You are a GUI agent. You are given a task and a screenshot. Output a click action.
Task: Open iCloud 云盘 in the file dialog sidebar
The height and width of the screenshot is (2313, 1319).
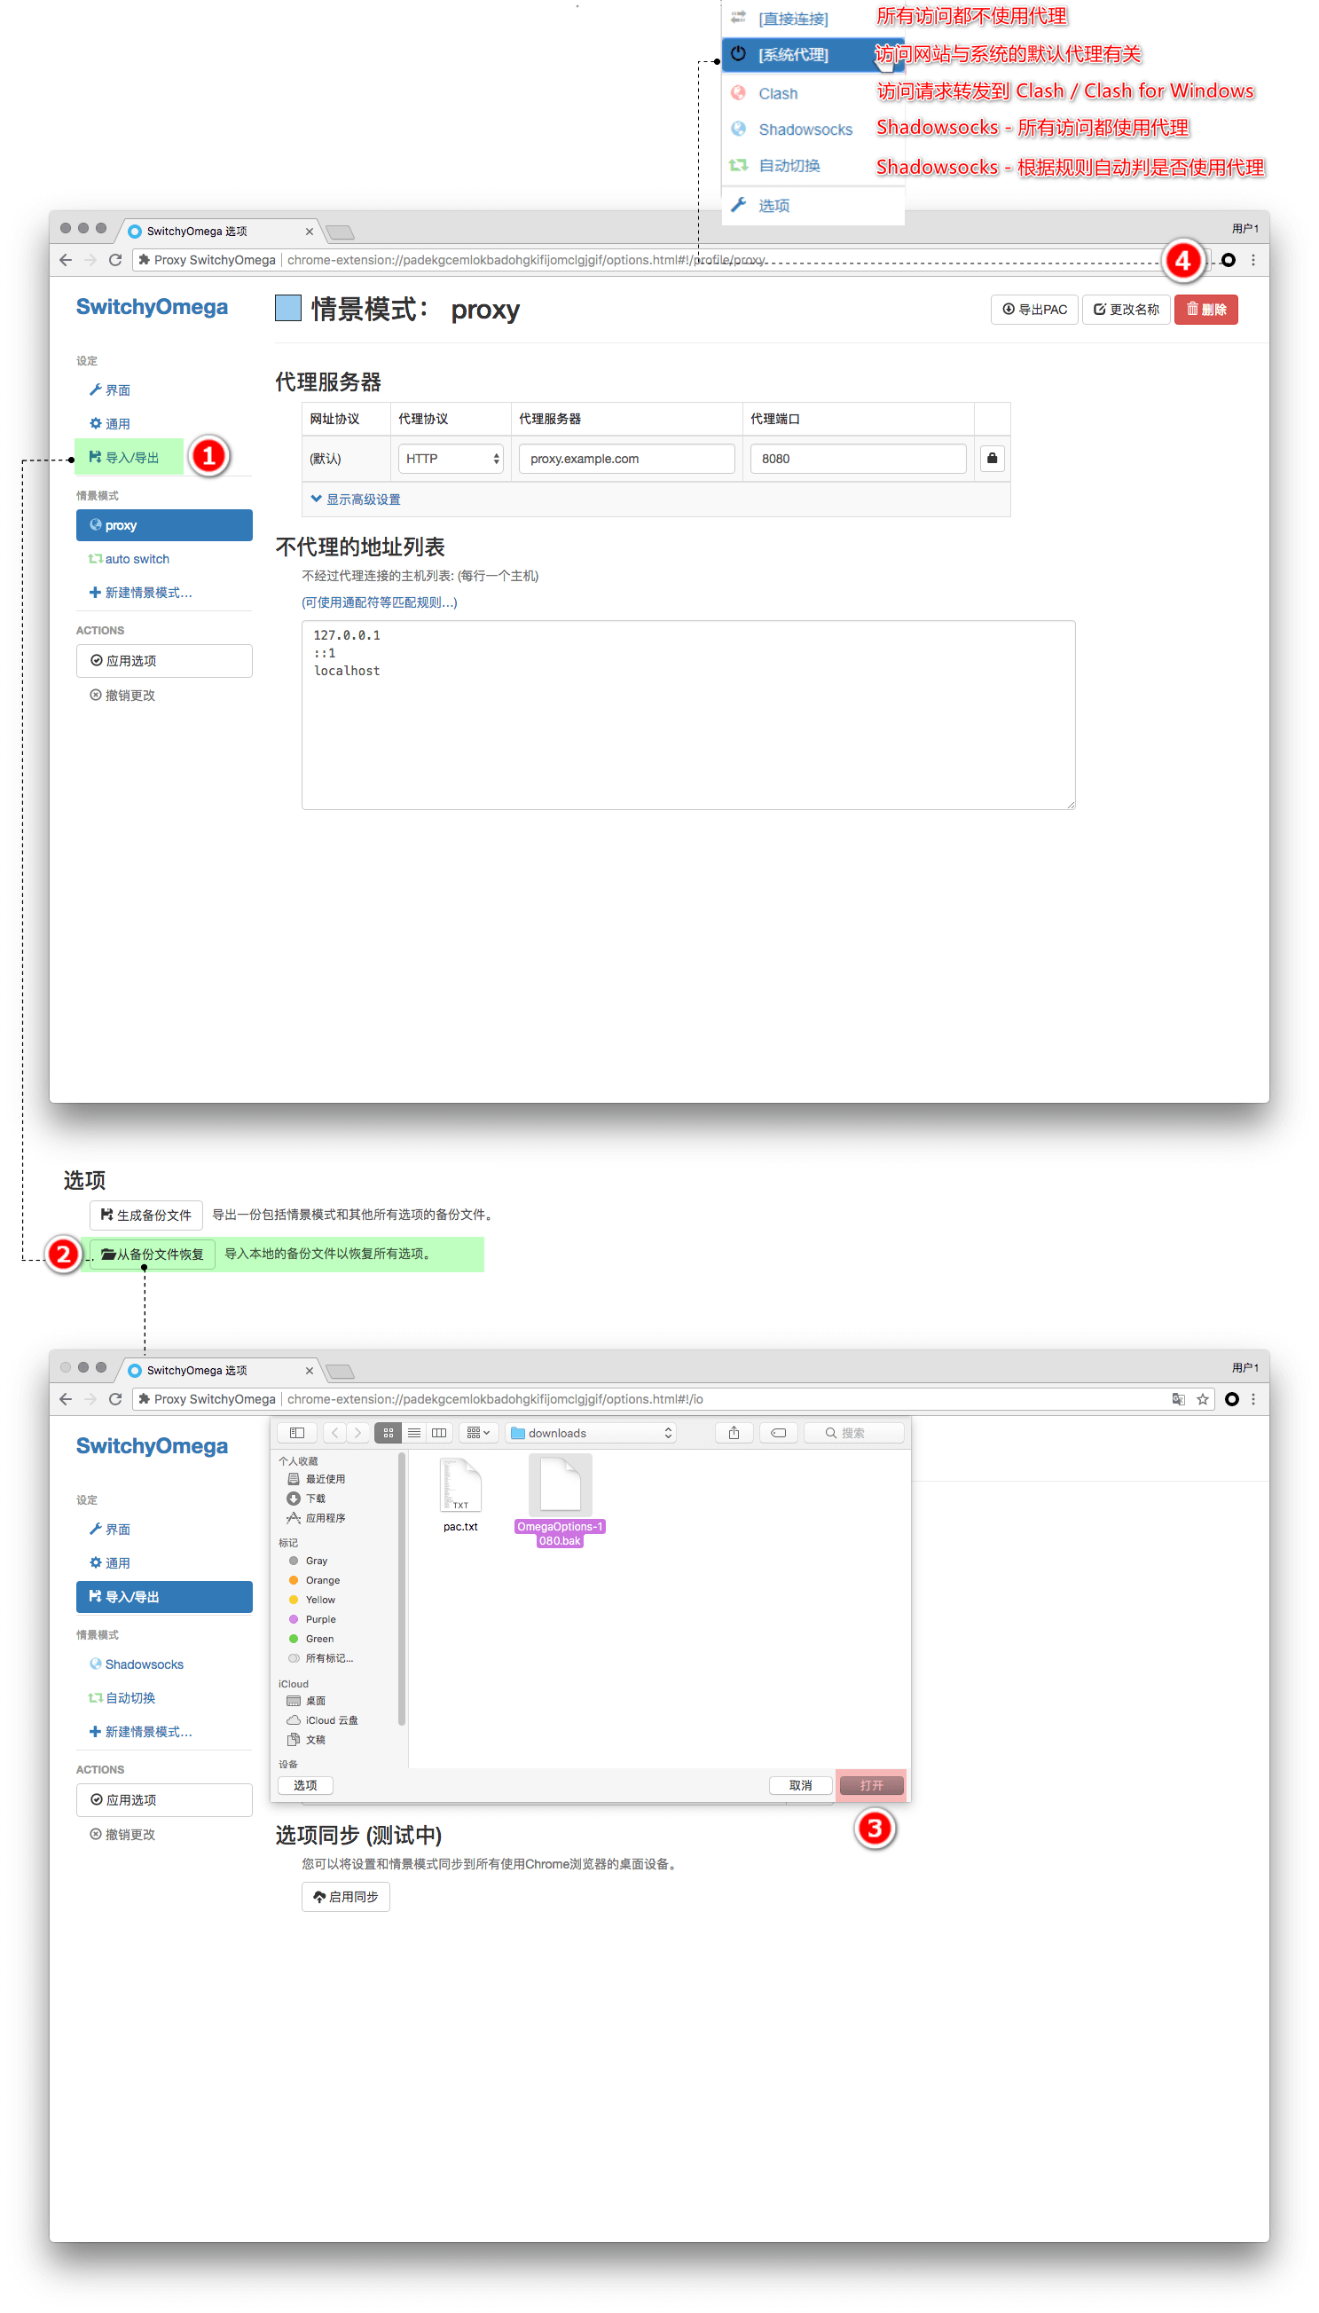tap(323, 1720)
